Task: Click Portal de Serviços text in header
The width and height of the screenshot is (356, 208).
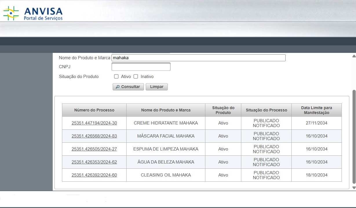Action: click(x=43, y=18)
